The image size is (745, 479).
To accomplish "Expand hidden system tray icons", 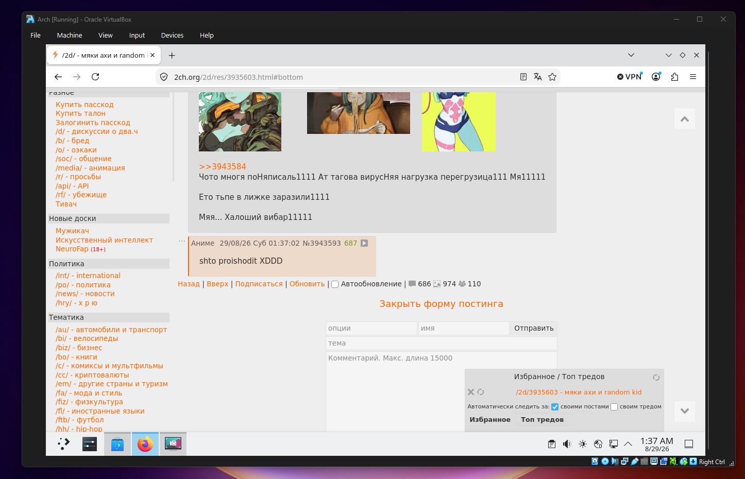I will coord(628,444).
